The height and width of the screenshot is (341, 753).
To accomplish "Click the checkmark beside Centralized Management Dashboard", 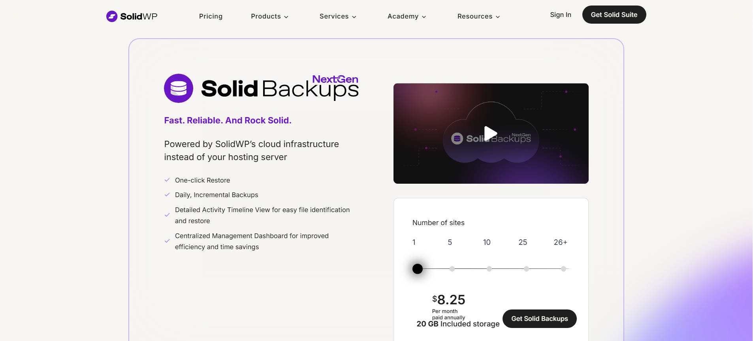I will tap(167, 241).
